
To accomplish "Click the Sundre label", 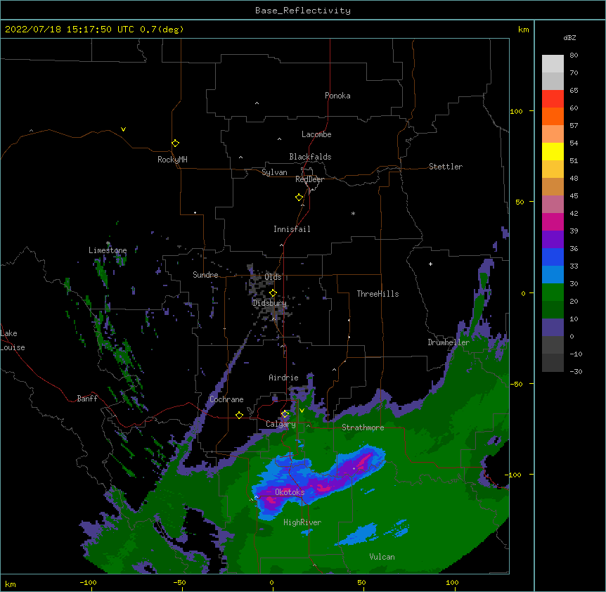I will (x=205, y=275).
